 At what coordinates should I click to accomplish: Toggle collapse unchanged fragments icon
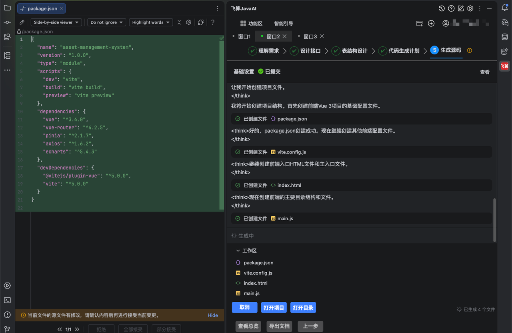tap(179, 22)
